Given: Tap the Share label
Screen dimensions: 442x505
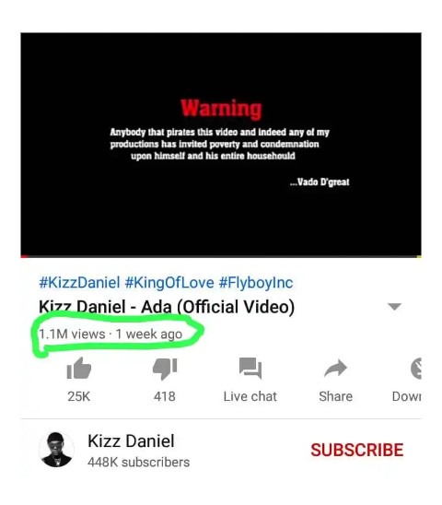Looking at the screenshot, I should click(336, 396).
